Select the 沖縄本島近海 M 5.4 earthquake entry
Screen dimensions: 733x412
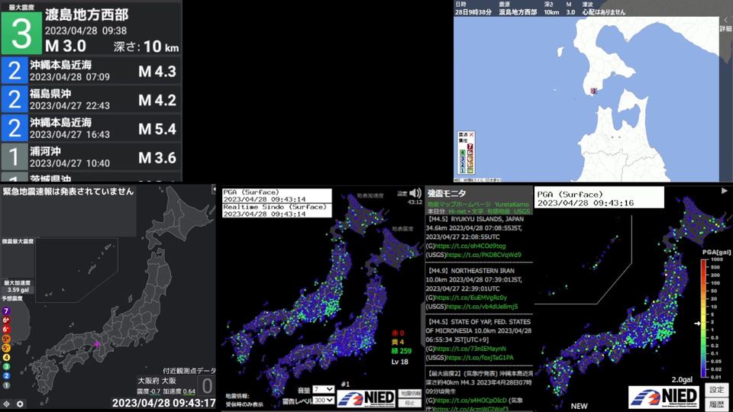point(91,128)
